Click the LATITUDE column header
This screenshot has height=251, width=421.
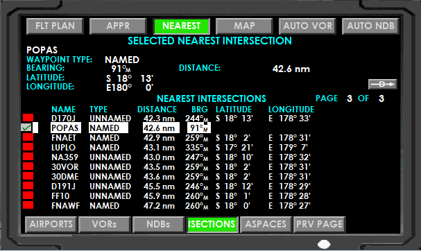pos(234,110)
